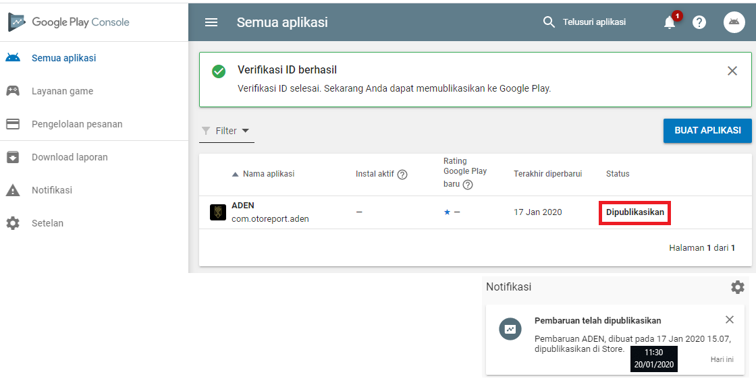Click the filter funnel icon
Screen dimensions: 756x391
coord(206,131)
